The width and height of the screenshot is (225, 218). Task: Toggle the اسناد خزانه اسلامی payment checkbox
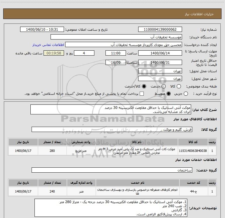142,94
